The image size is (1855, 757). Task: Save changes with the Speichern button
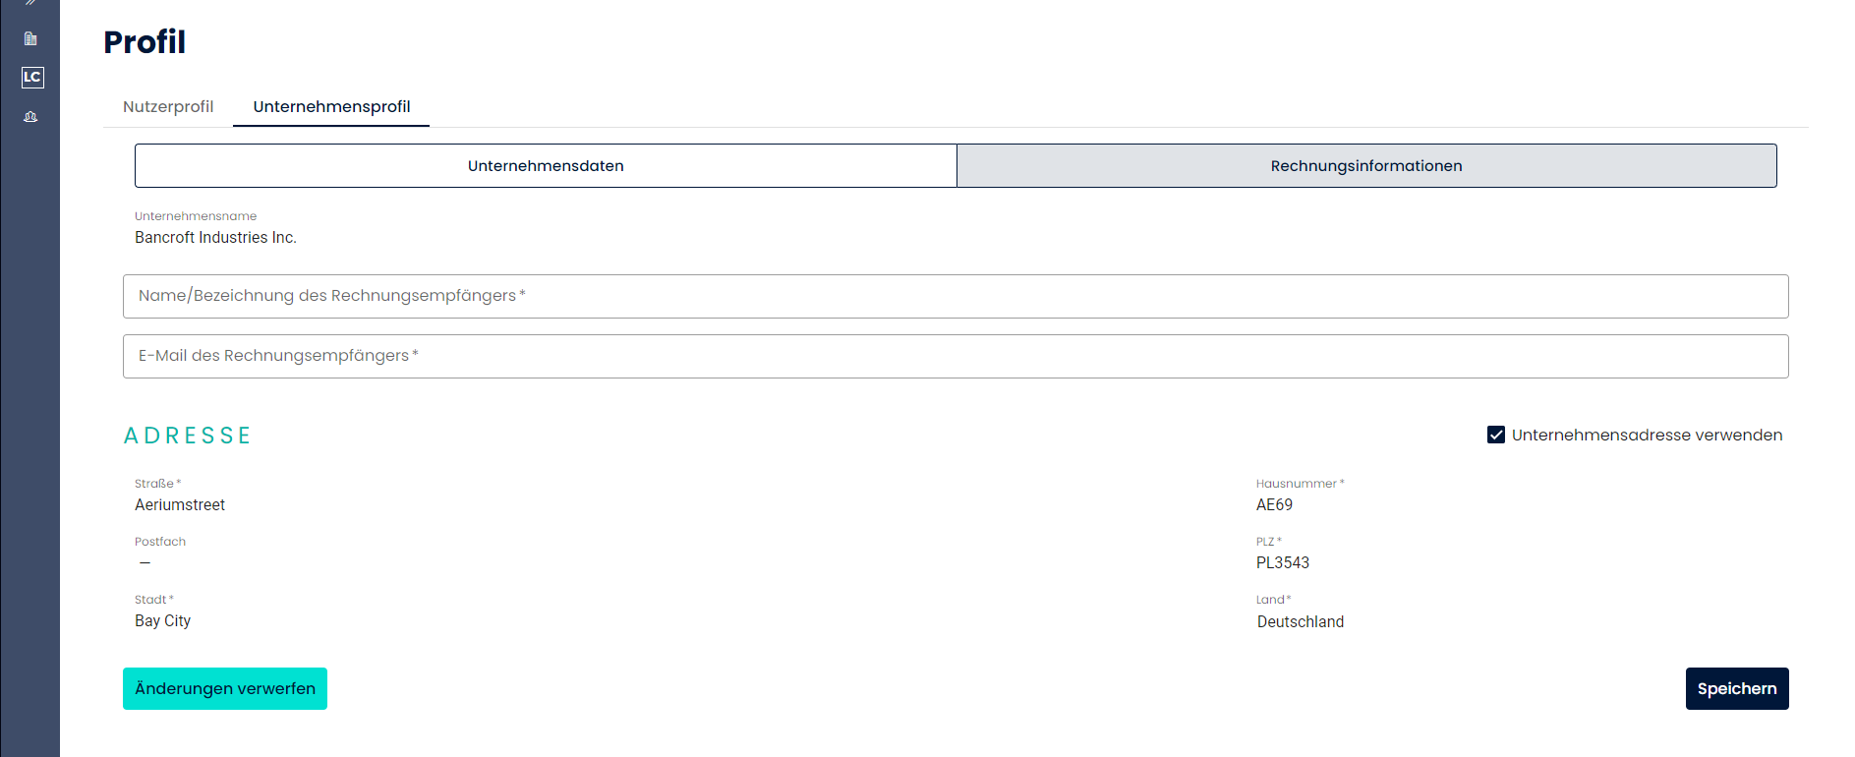(x=1736, y=689)
